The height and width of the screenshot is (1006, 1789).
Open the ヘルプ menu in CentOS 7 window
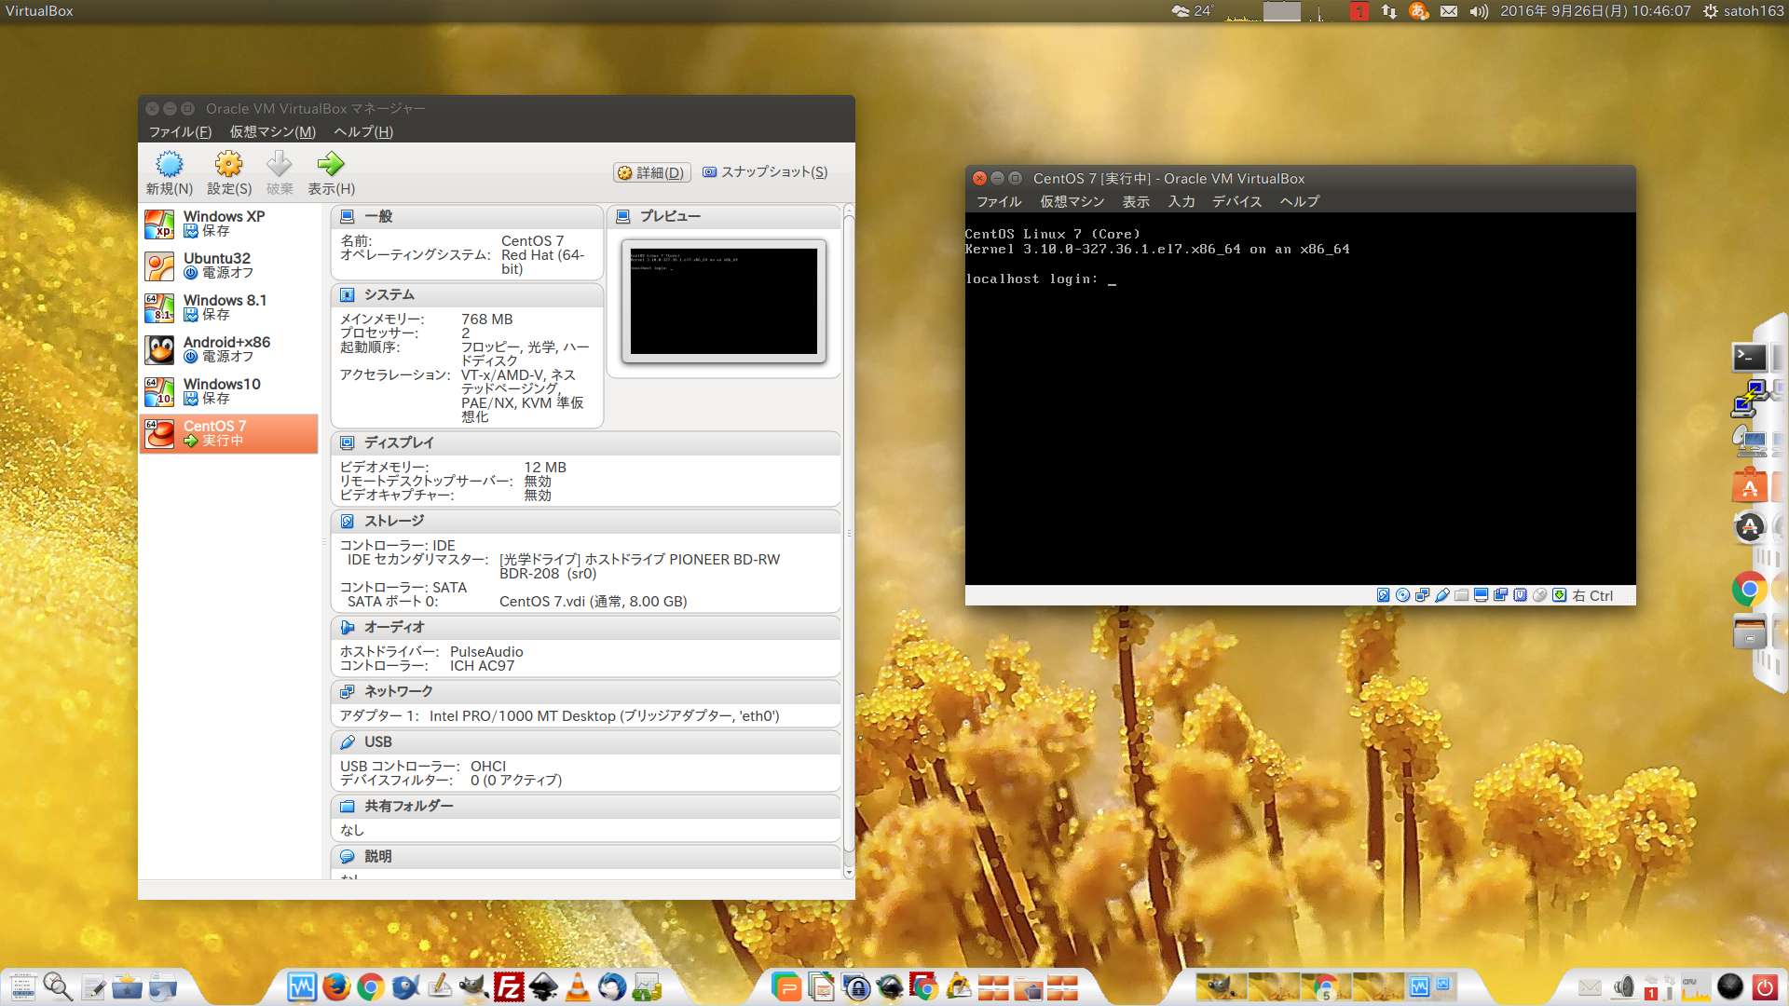(x=1300, y=201)
